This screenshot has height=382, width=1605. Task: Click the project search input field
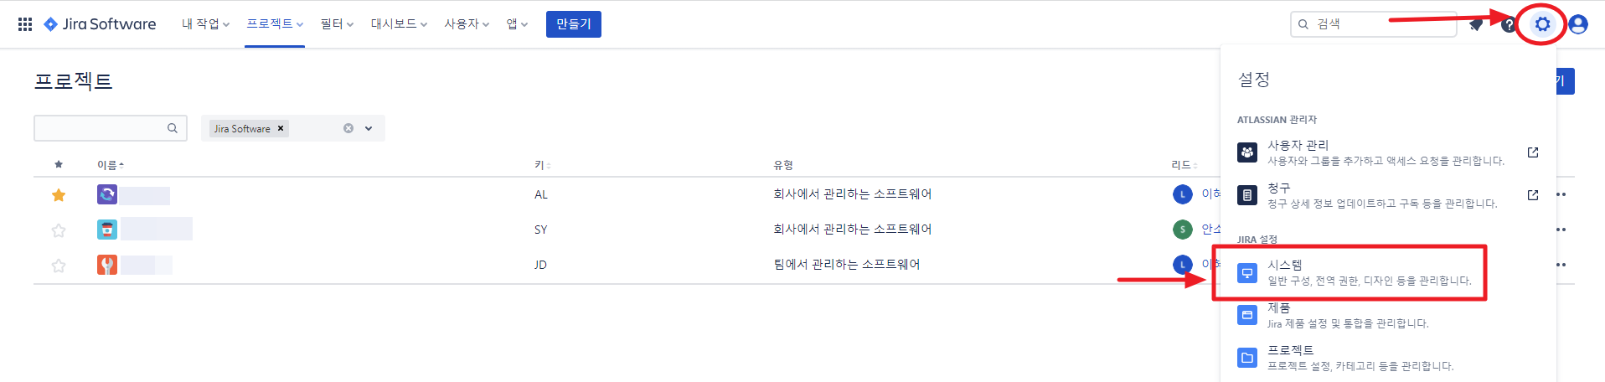coord(101,128)
